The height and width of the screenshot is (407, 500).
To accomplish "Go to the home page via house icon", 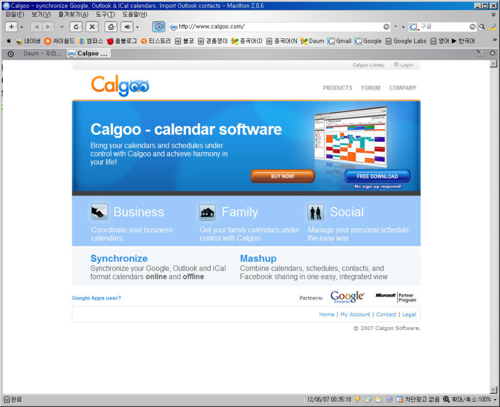I will (111, 27).
